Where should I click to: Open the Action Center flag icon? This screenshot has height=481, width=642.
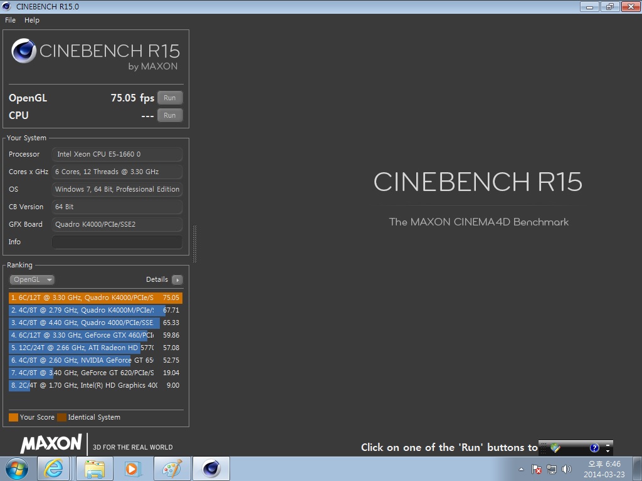click(537, 469)
